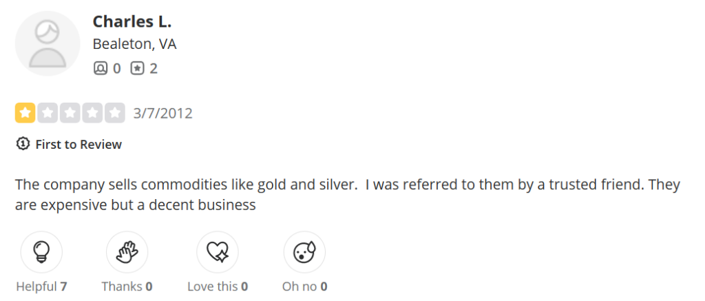Click the Helpful lightbulb reaction icon
The height and width of the screenshot is (301, 705).
pyautogui.click(x=41, y=252)
